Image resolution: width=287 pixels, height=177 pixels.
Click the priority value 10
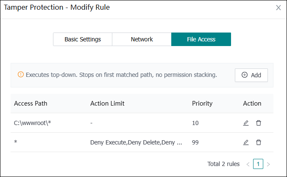pos(195,123)
